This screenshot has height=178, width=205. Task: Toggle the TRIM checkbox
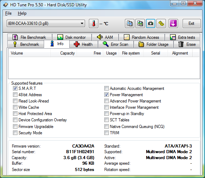click(x=106, y=133)
